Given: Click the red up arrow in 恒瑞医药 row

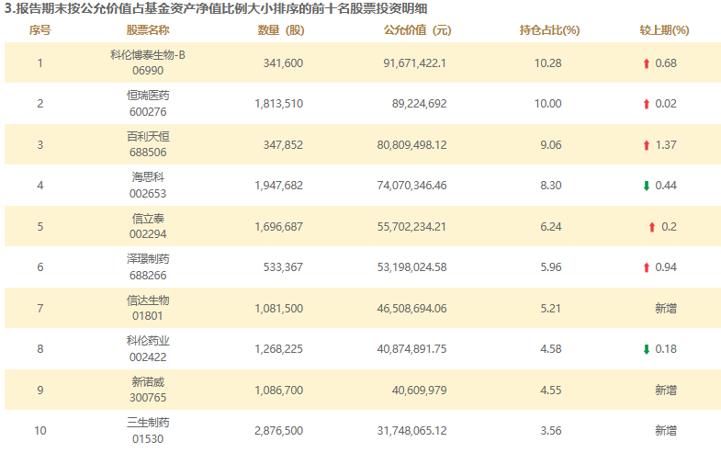Looking at the screenshot, I should (647, 104).
